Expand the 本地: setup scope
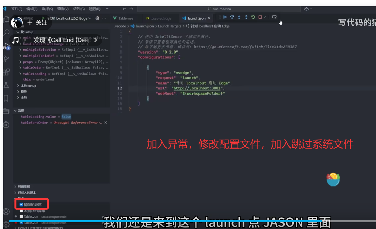 [18, 86]
